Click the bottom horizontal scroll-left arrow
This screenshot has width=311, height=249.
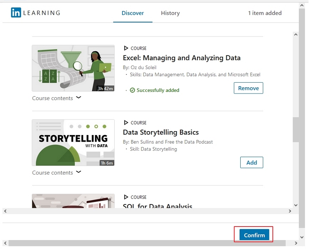(5, 243)
